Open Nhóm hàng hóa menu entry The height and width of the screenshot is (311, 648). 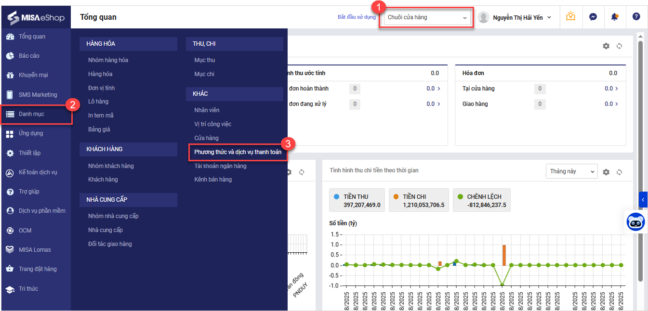[108, 60]
